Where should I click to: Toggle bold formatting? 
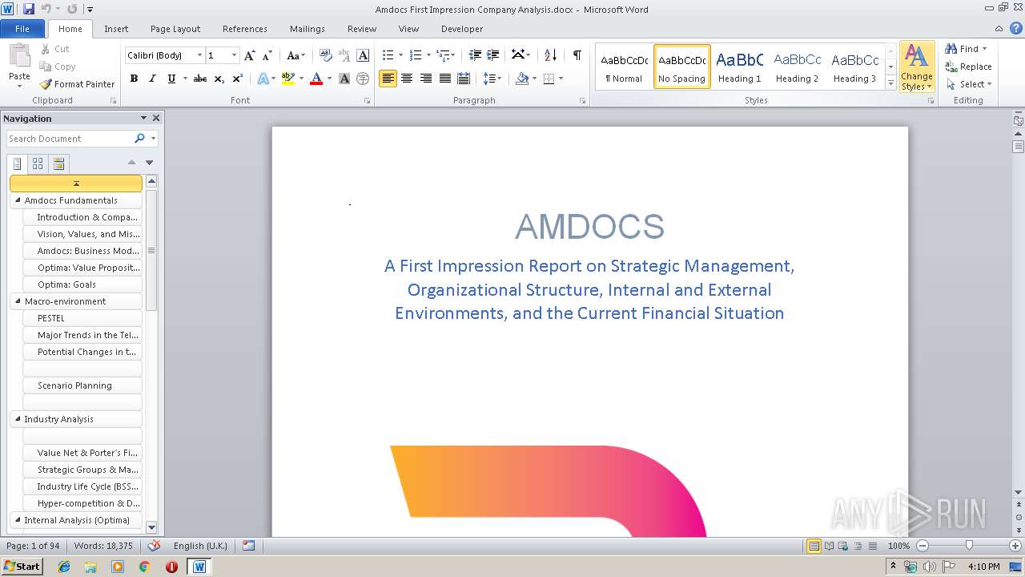coord(134,79)
